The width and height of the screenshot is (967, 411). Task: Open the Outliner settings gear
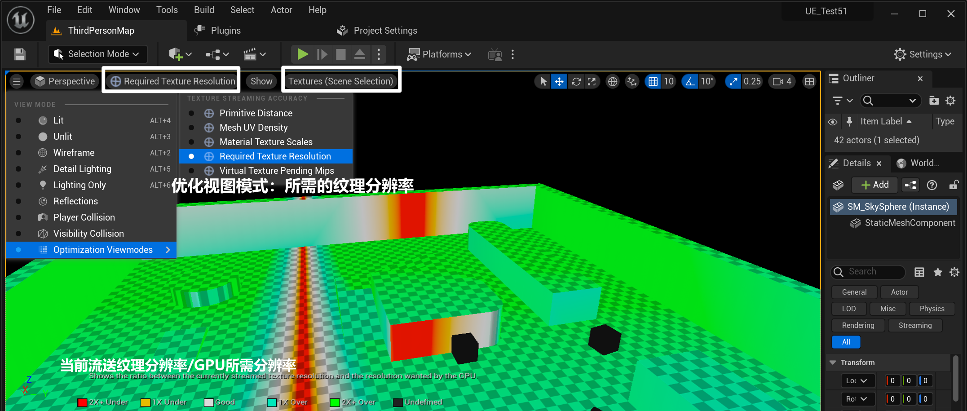point(950,101)
